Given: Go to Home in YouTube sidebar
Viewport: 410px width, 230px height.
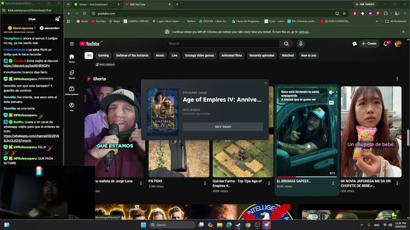Looking at the screenshot, I should [72, 58].
